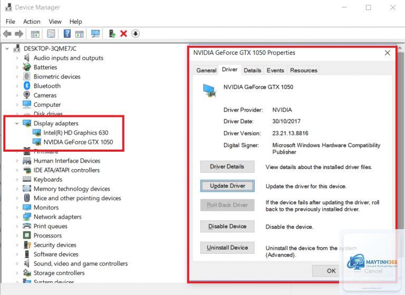Image resolution: width=405 pixels, height=295 pixels.
Task: Click Scan for hardware changes monitor icon
Action: click(95, 34)
